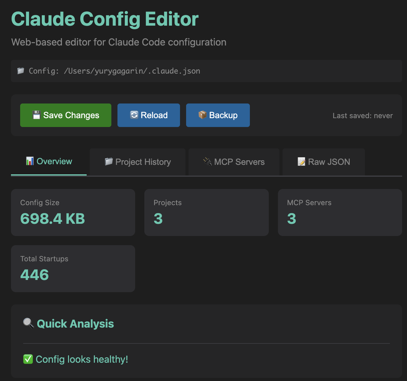Click the Save Changes button
This screenshot has width=407, height=381.
[66, 115]
